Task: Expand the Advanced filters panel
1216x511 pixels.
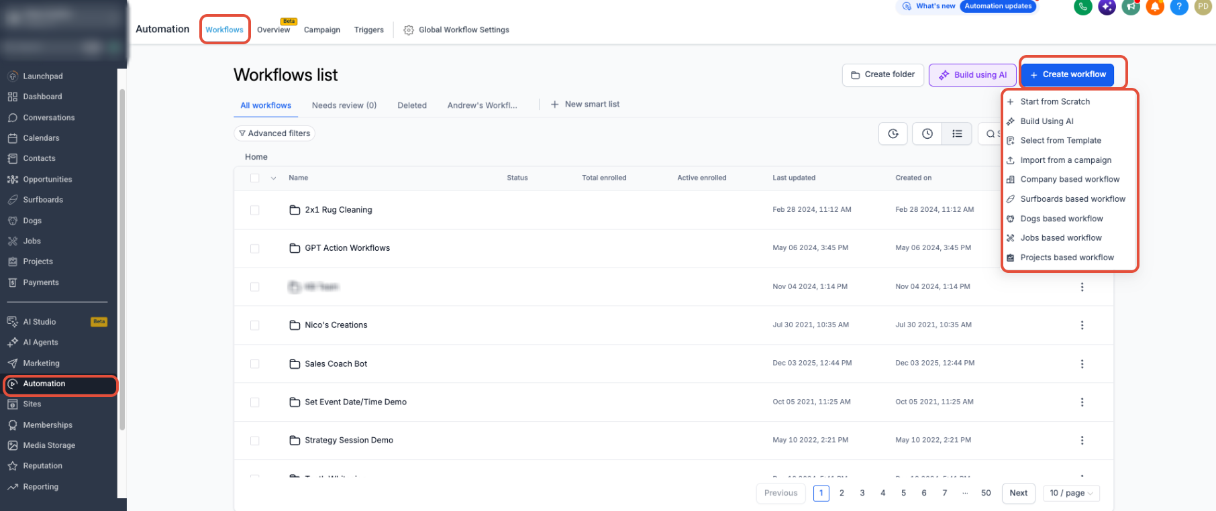Action: point(274,133)
